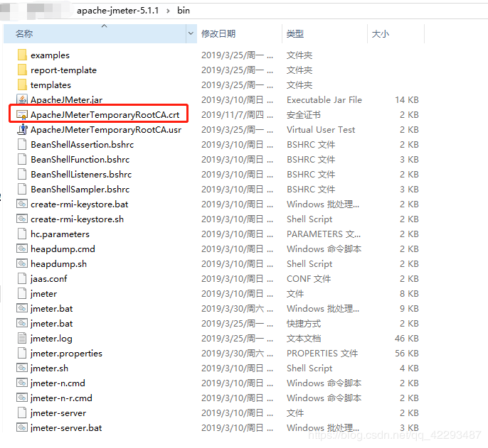The width and height of the screenshot is (488, 448).
Task: Sort by the 名称 column header
Action: (x=95, y=33)
